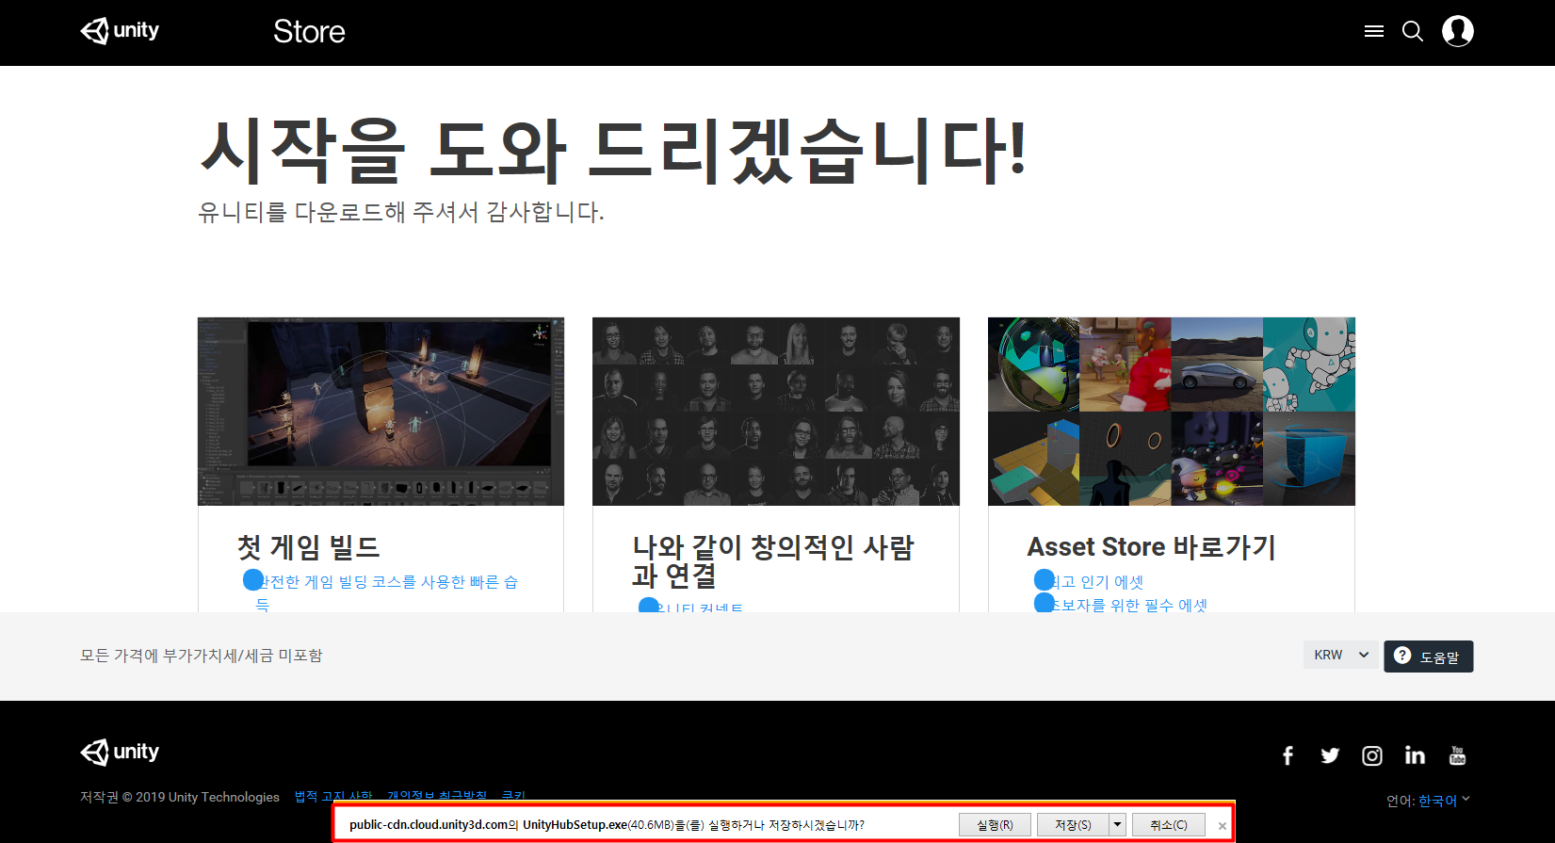Click the '유니티를 다운로드해 주셔서 감사합니다.' subtitle
The width and height of the screenshot is (1555, 843).
[401, 212]
